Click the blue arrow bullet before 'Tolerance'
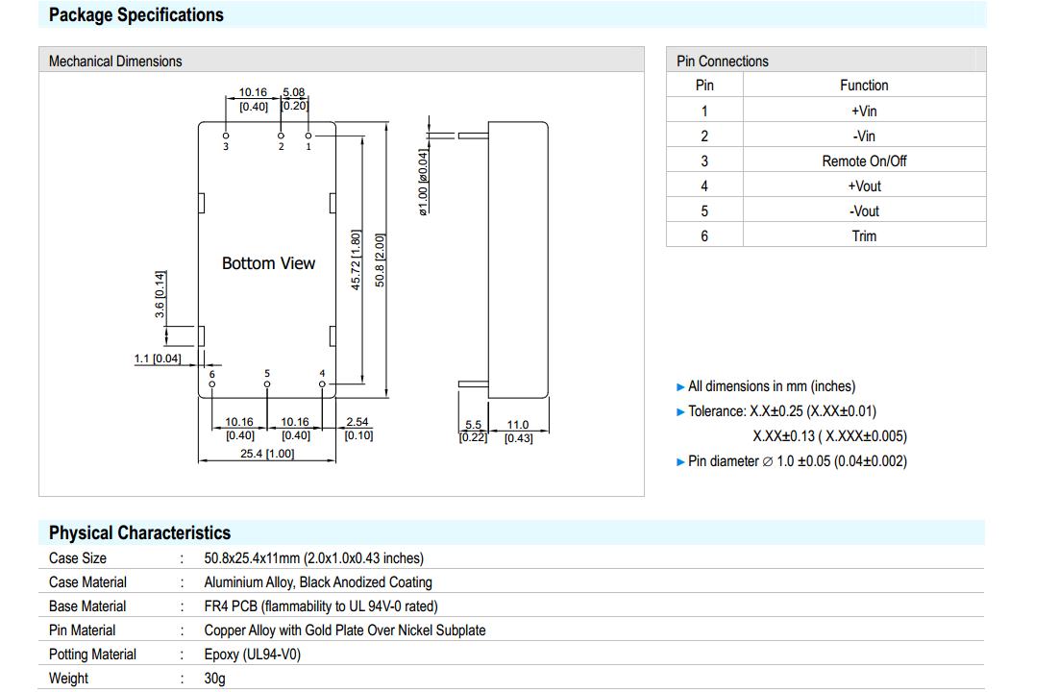 point(681,412)
